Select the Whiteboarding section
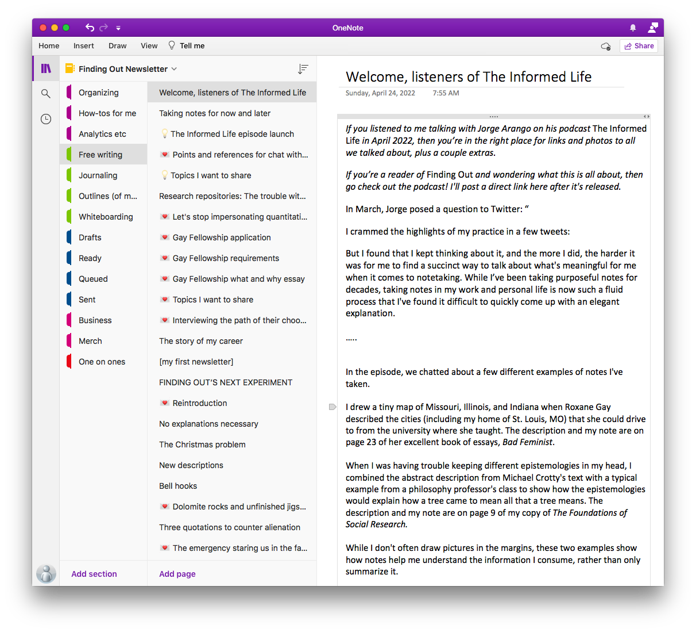The image size is (696, 632). point(103,217)
